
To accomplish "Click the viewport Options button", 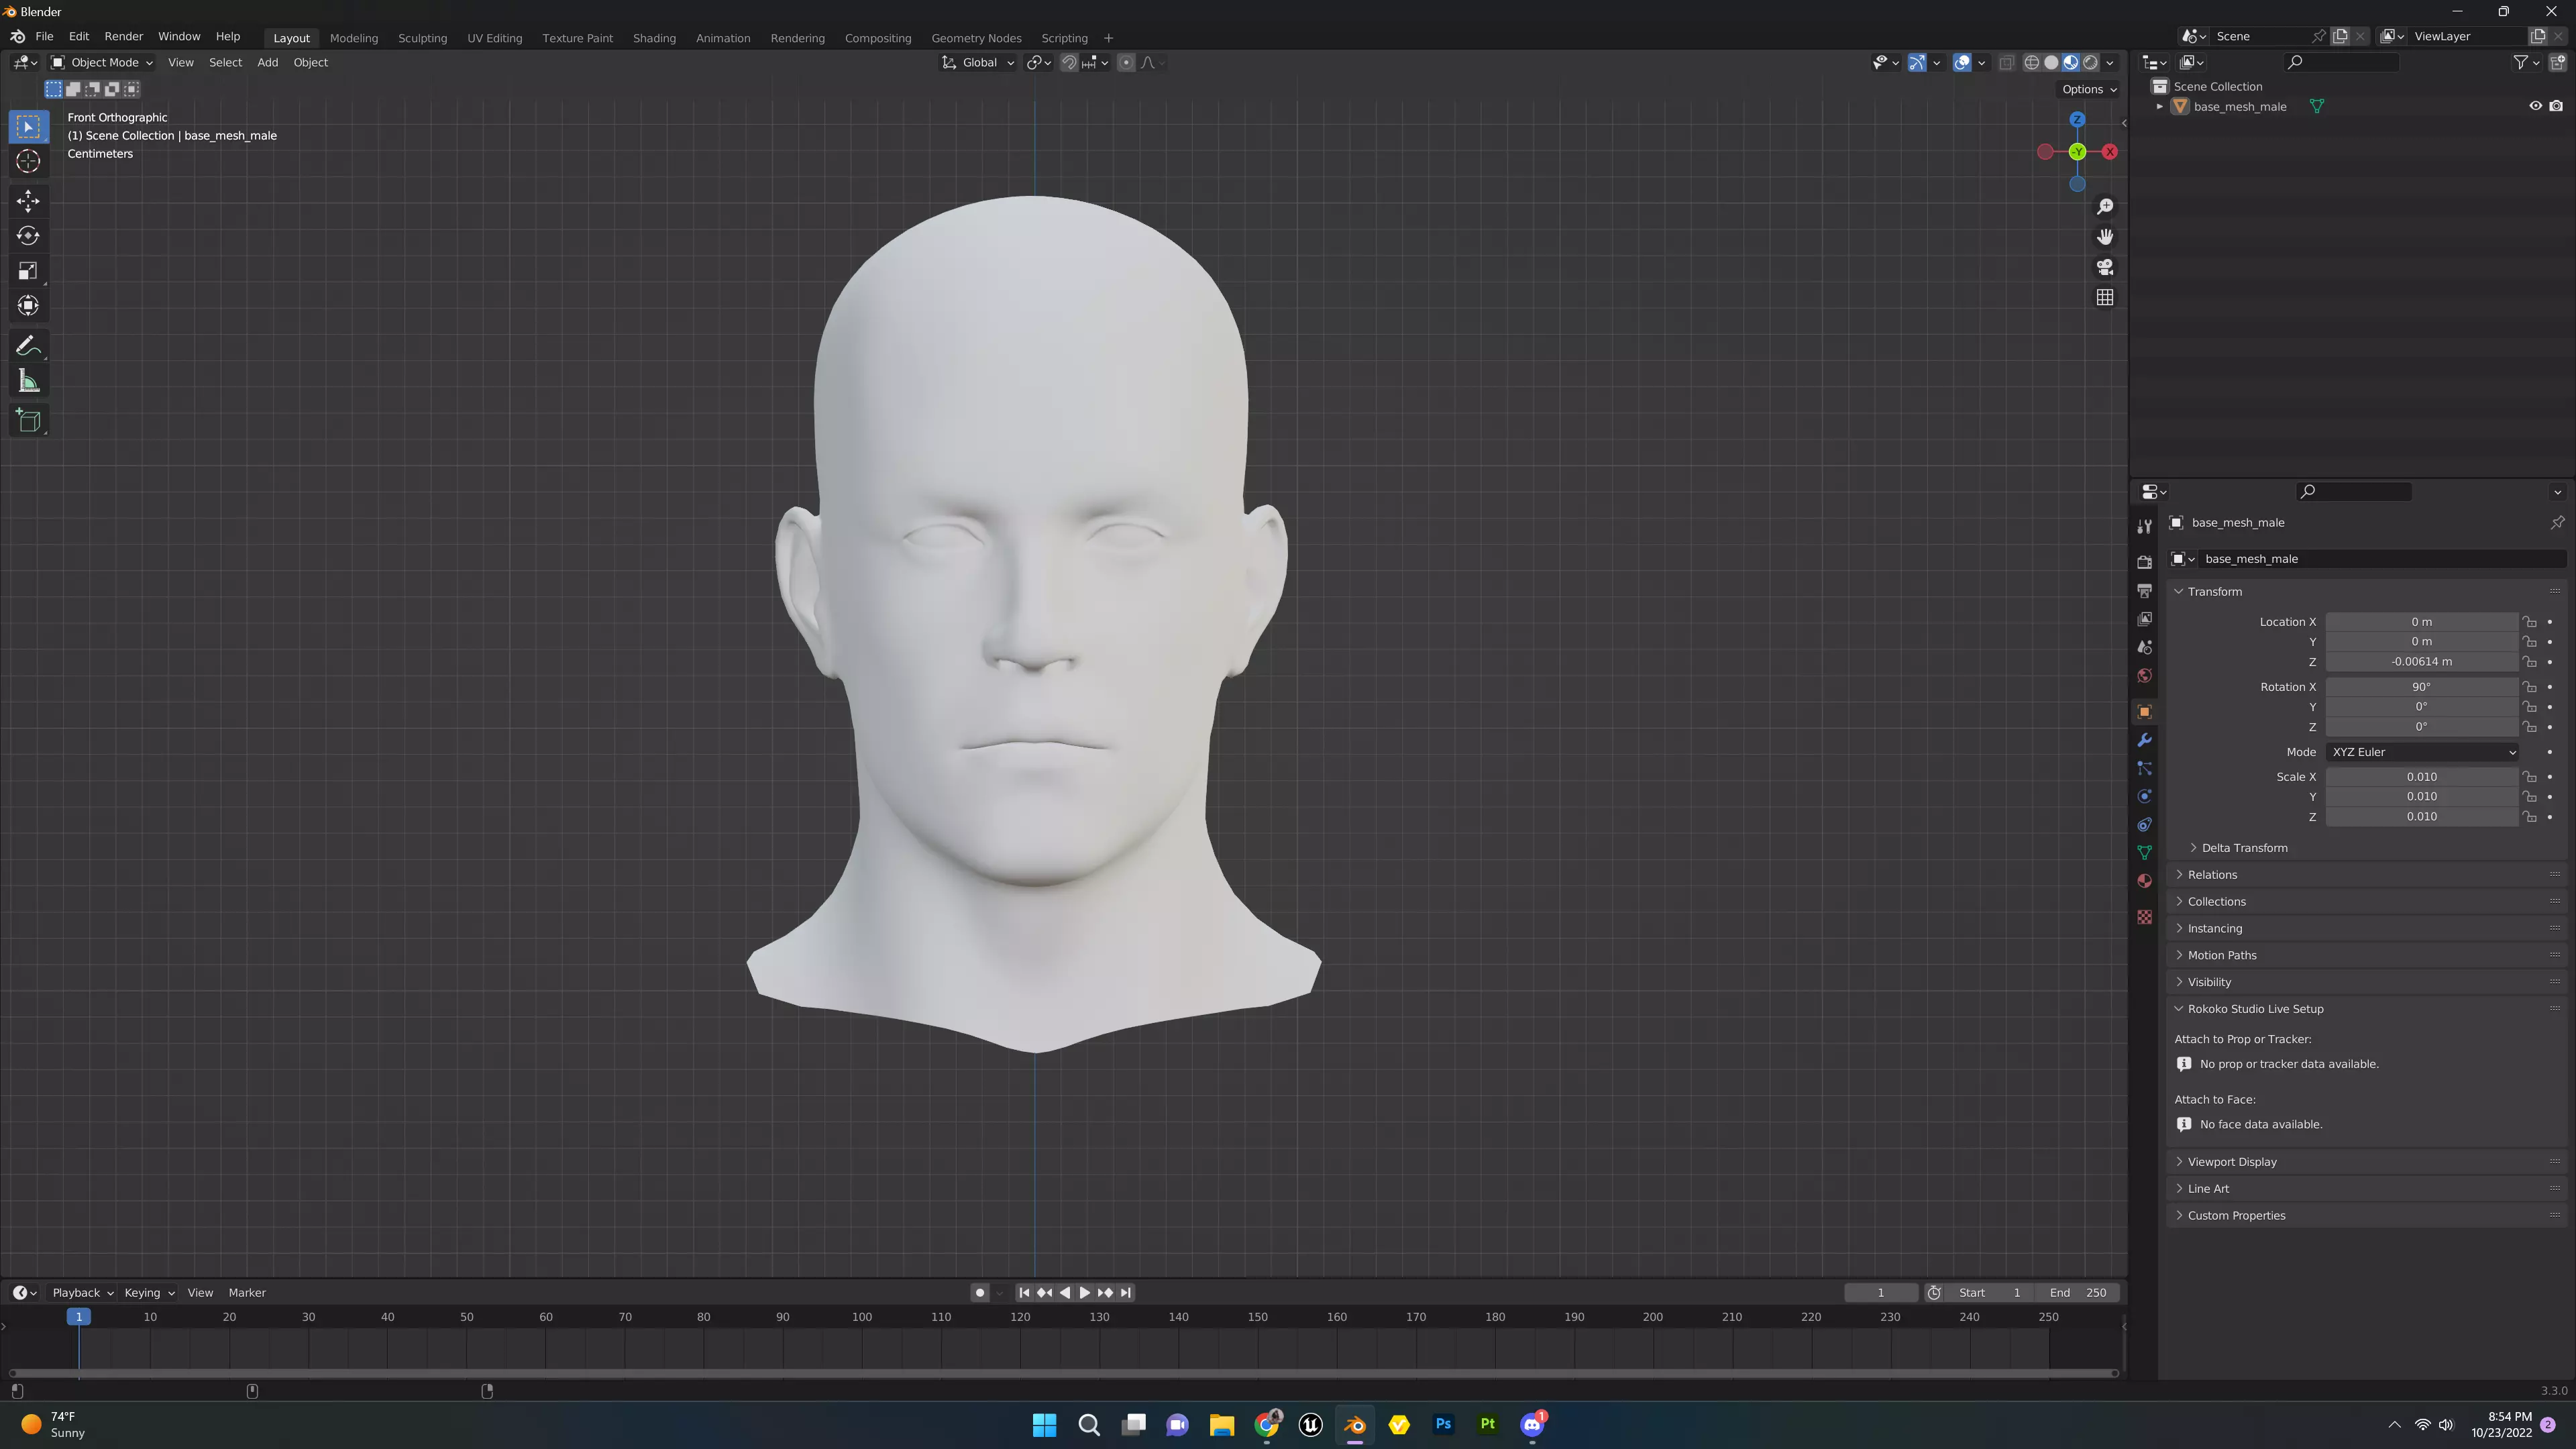I will pos(2088,89).
